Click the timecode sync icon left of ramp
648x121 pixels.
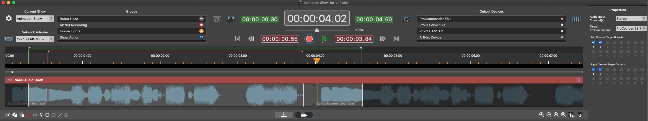[x=217, y=19]
